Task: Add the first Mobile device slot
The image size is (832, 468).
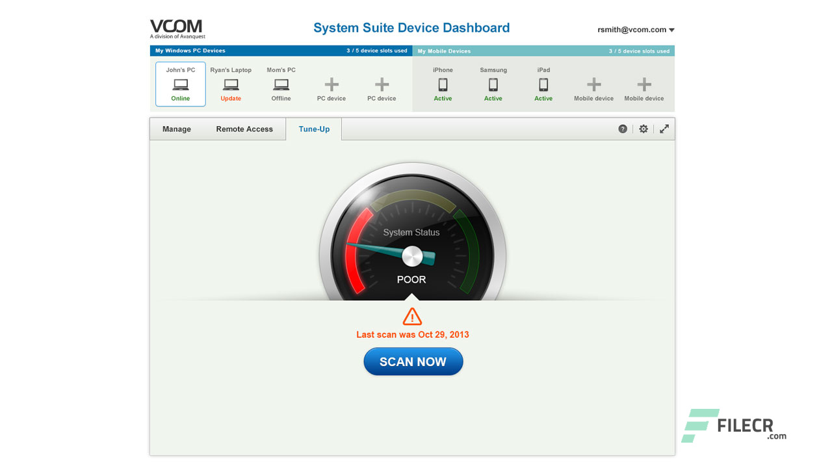Action: coord(594,84)
